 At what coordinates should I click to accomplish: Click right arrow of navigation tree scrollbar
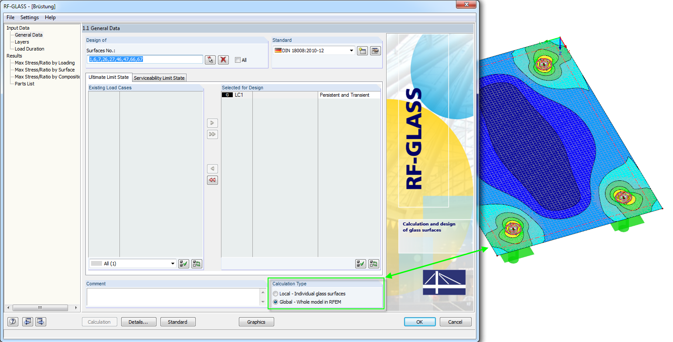pyautogui.click(x=76, y=308)
